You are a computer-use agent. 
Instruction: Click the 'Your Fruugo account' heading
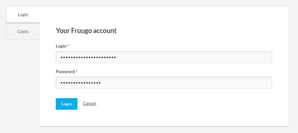point(86,31)
